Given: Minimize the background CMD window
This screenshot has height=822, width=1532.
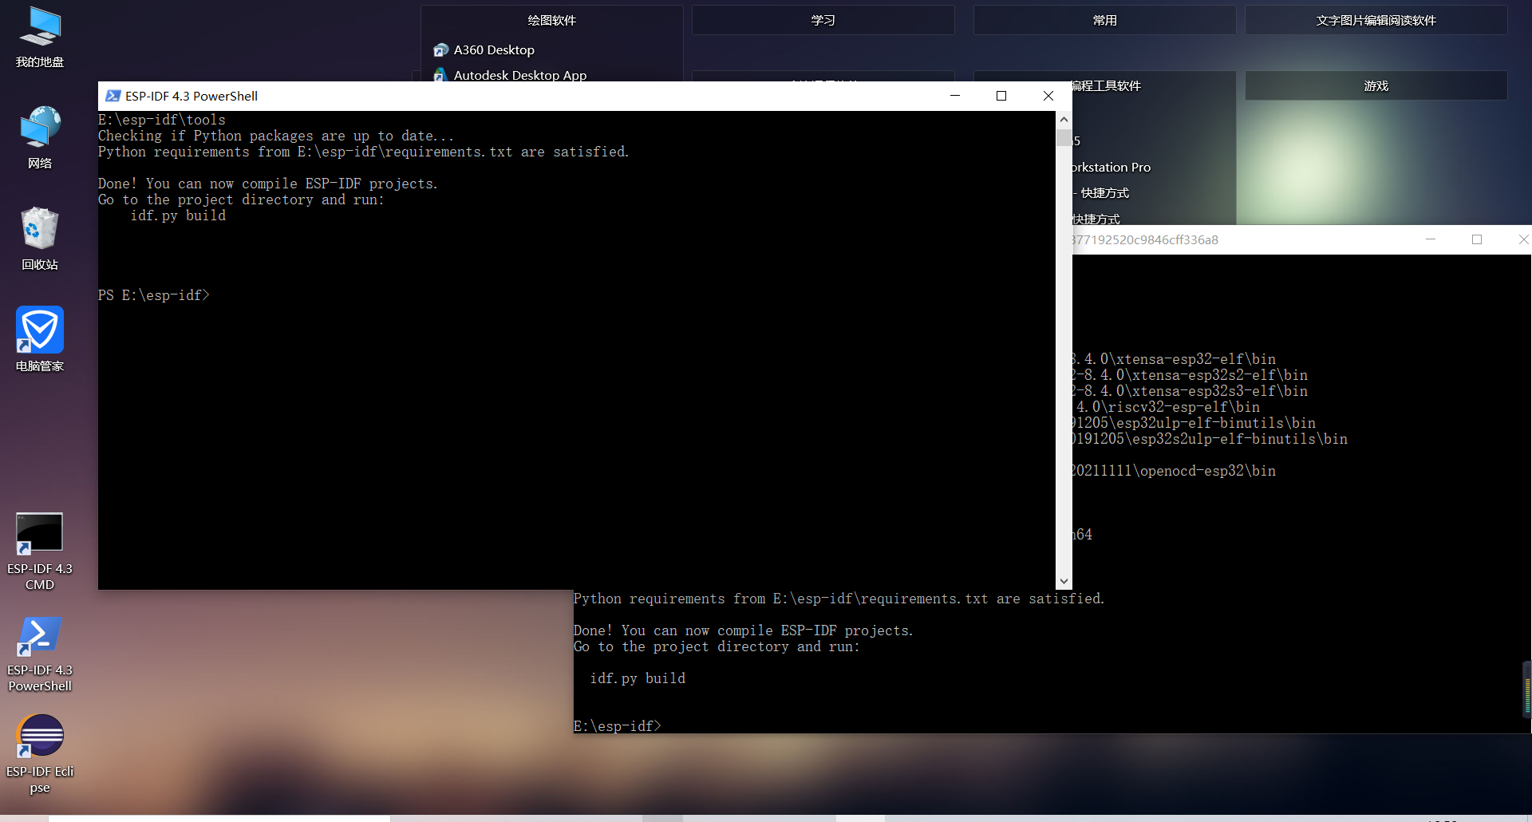Looking at the screenshot, I should [1431, 239].
